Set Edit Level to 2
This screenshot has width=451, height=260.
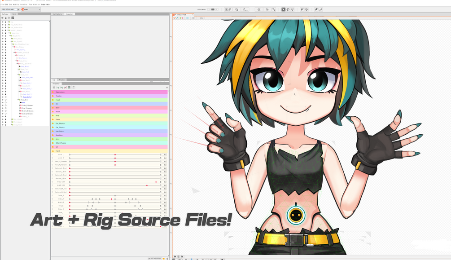tap(213, 9)
